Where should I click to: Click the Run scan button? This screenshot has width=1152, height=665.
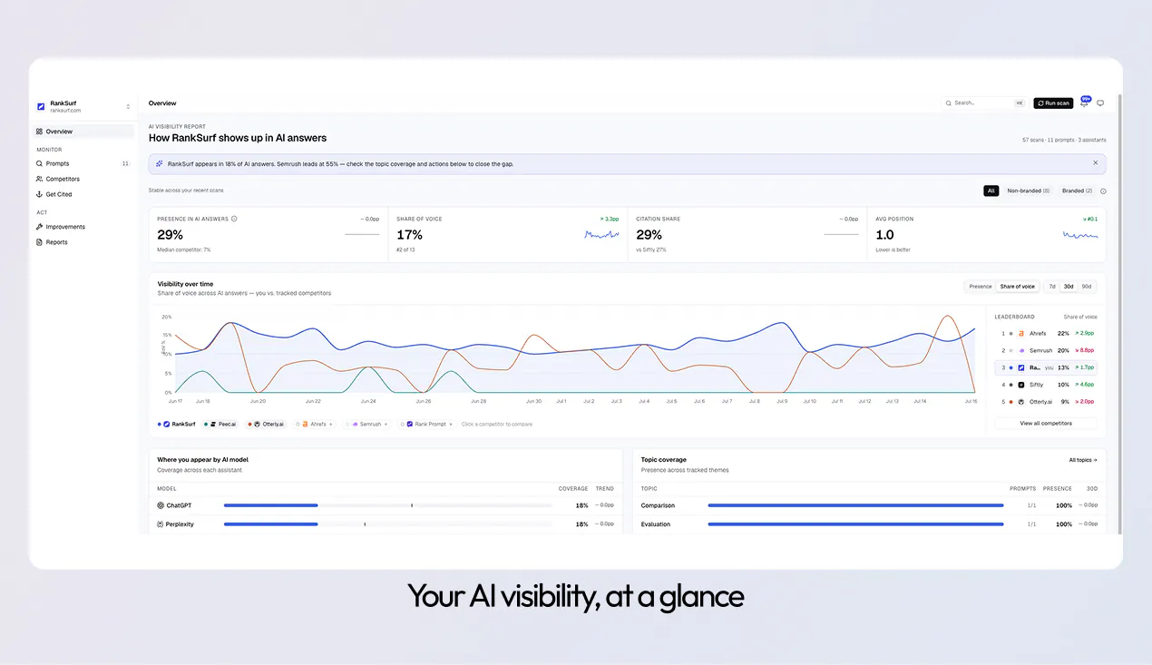(1053, 103)
